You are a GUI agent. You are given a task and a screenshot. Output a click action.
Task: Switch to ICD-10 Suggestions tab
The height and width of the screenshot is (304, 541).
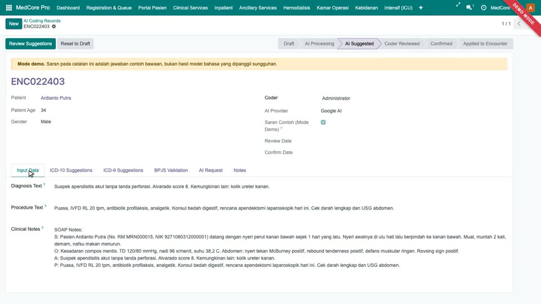[71, 170]
